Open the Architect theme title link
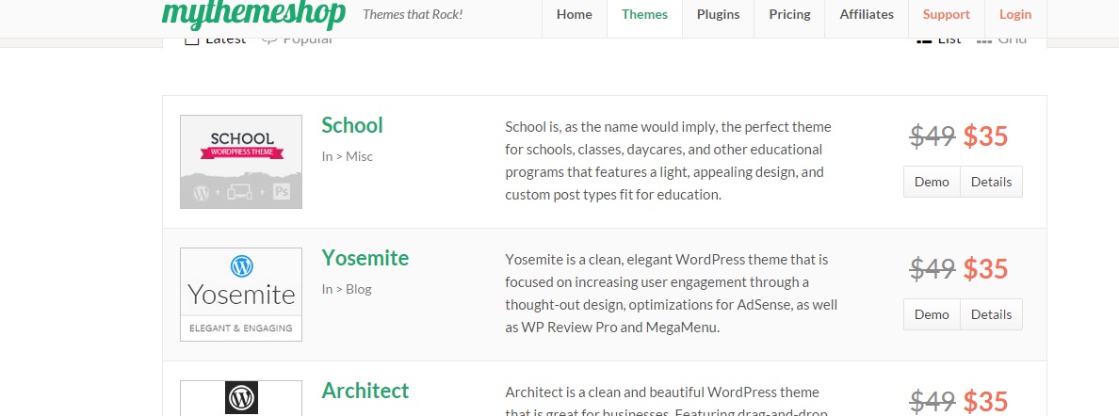1119x416 pixels. click(365, 391)
